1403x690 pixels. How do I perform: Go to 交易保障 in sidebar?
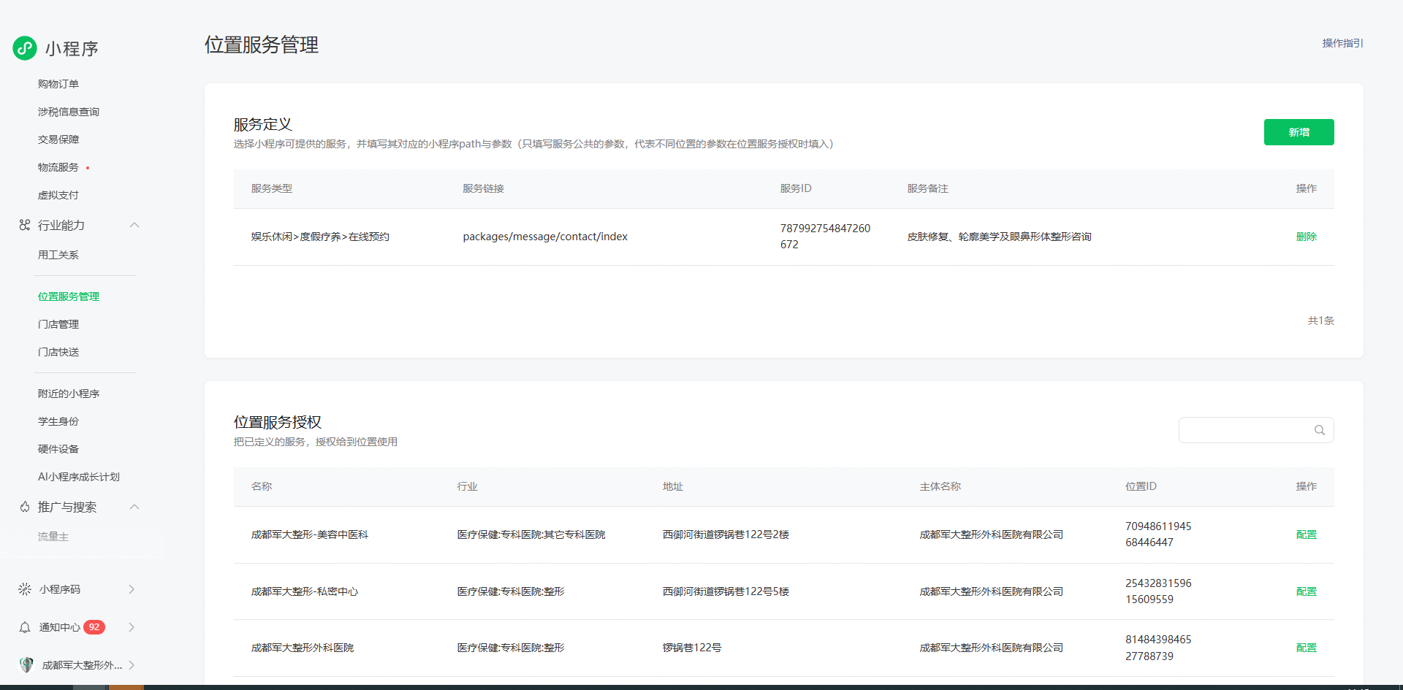click(58, 139)
